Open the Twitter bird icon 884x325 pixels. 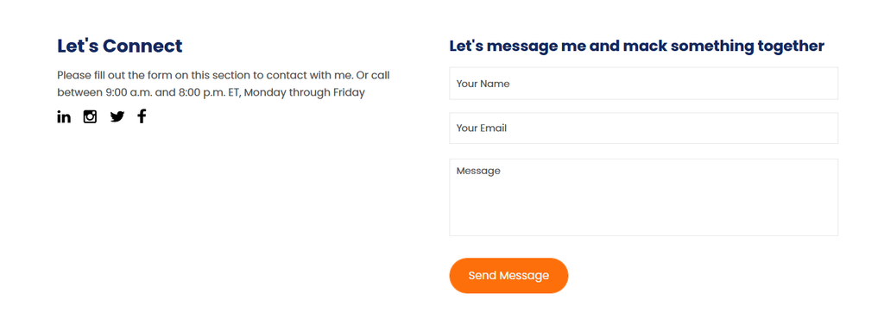click(117, 116)
